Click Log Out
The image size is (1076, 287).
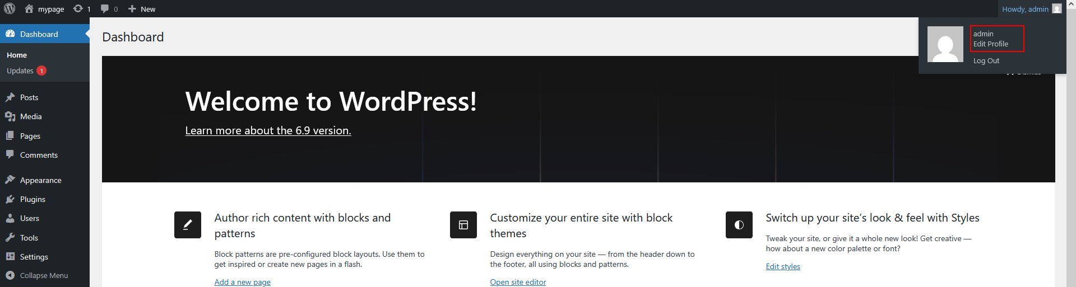tap(986, 61)
